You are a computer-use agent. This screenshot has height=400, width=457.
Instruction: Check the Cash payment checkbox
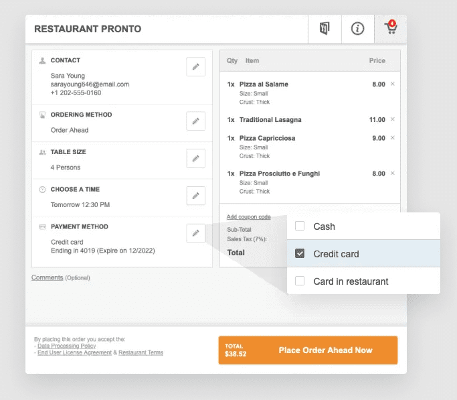click(300, 226)
